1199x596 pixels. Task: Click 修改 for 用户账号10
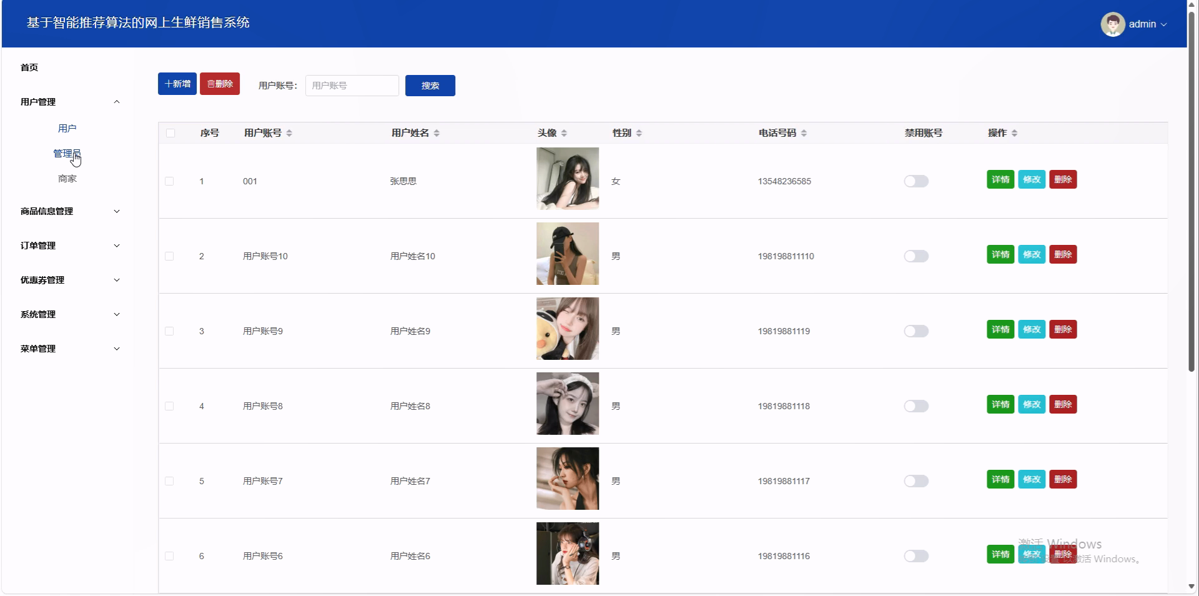click(1032, 254)
